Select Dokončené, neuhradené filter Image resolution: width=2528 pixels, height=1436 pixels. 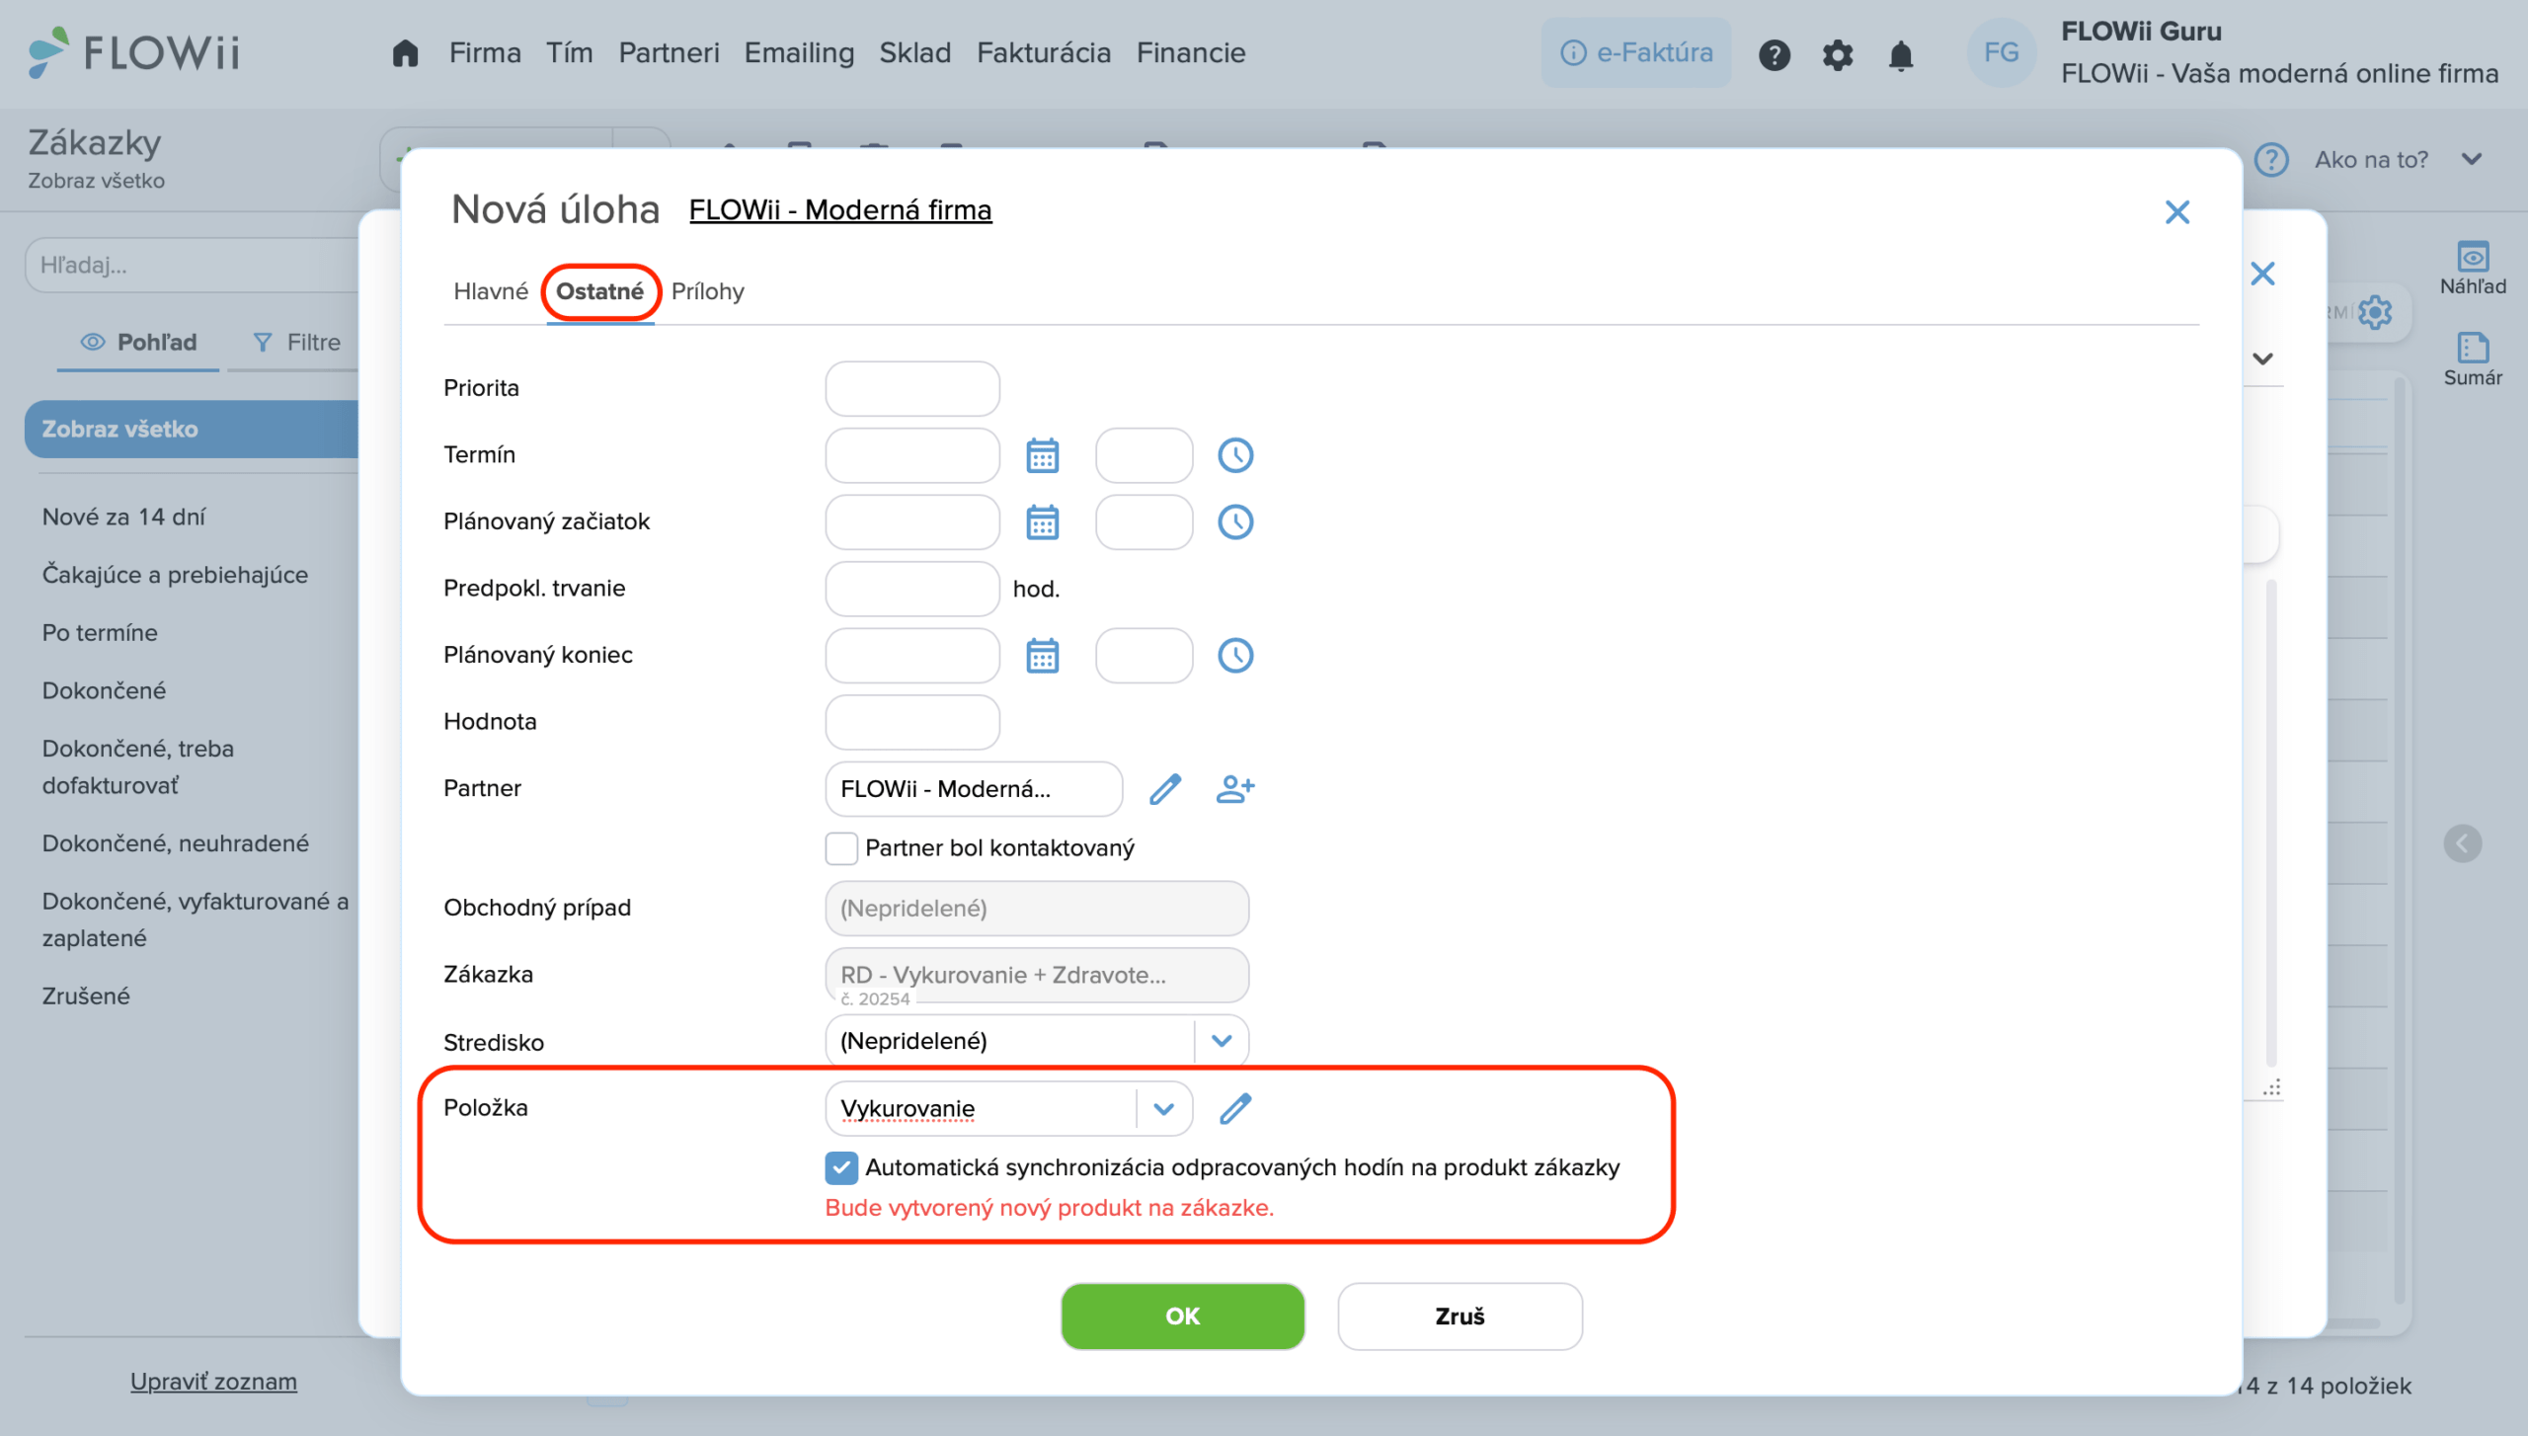[176, 843]
